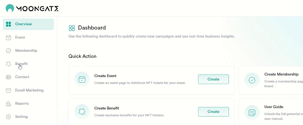Screen dimensions: 303x125
Task: Click the Event calendar icon in sidebar
Action: click(x=8, y=37)
